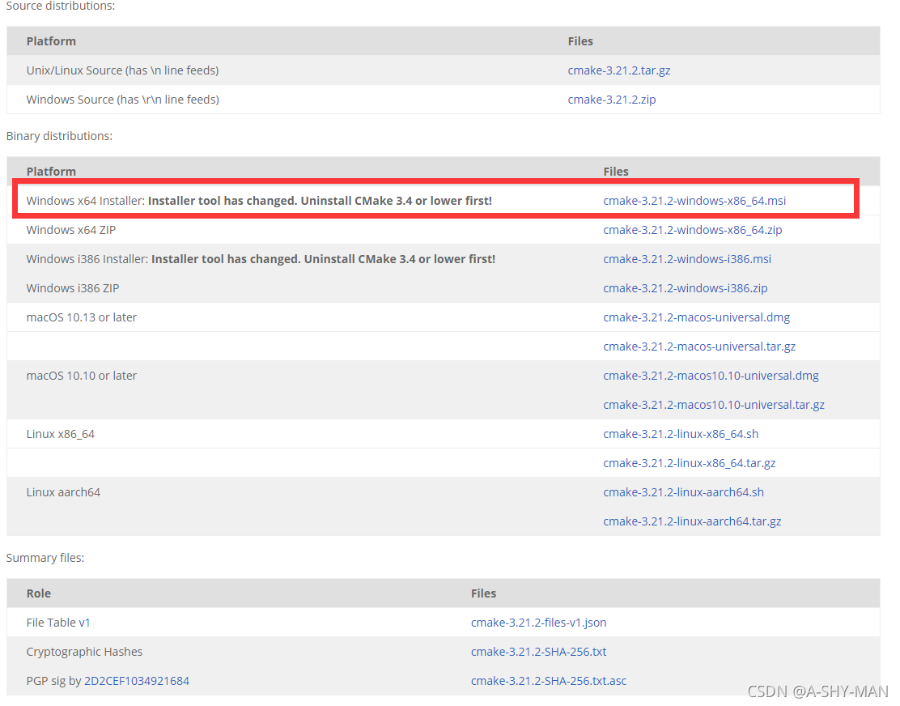Click 'Source distributions:' heading text
900x706 pixels.
(60, 6)
